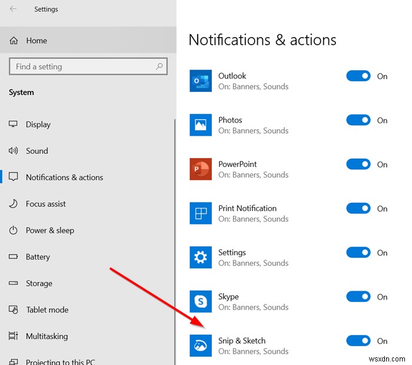
Task: Turn off Photos notifications toggle
Action: (358, 120)
